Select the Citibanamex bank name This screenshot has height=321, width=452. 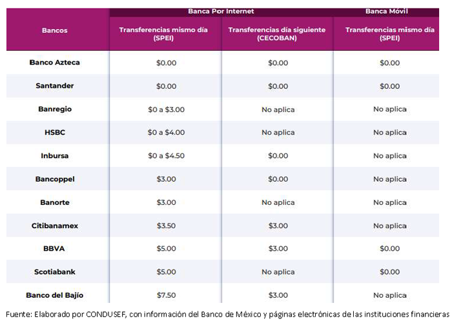[54, 226]
